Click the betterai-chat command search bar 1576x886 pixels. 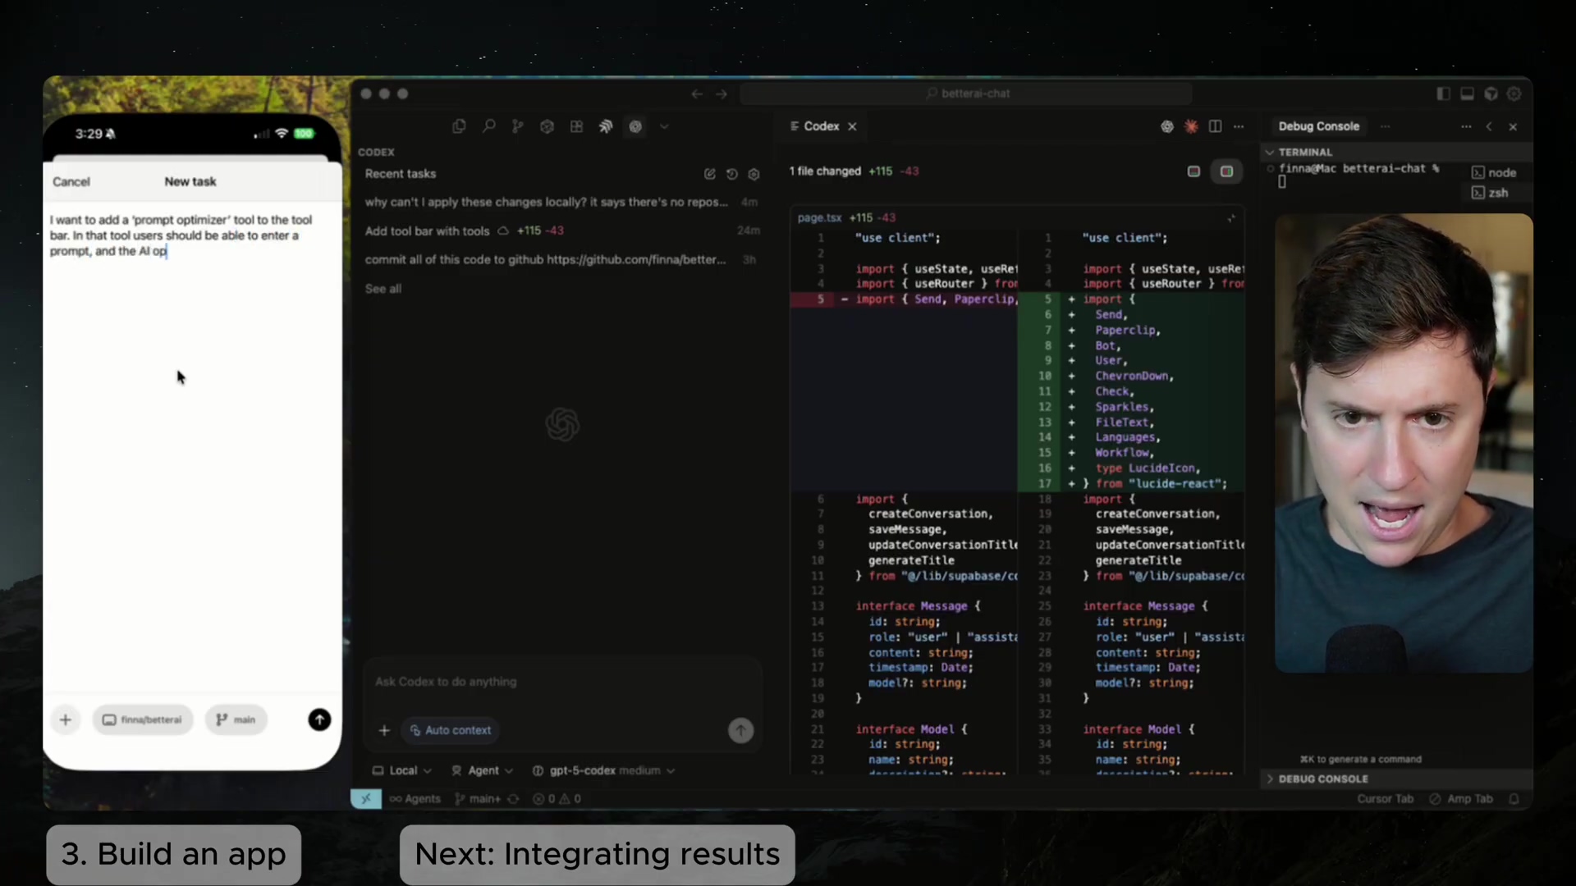[966, 94]
